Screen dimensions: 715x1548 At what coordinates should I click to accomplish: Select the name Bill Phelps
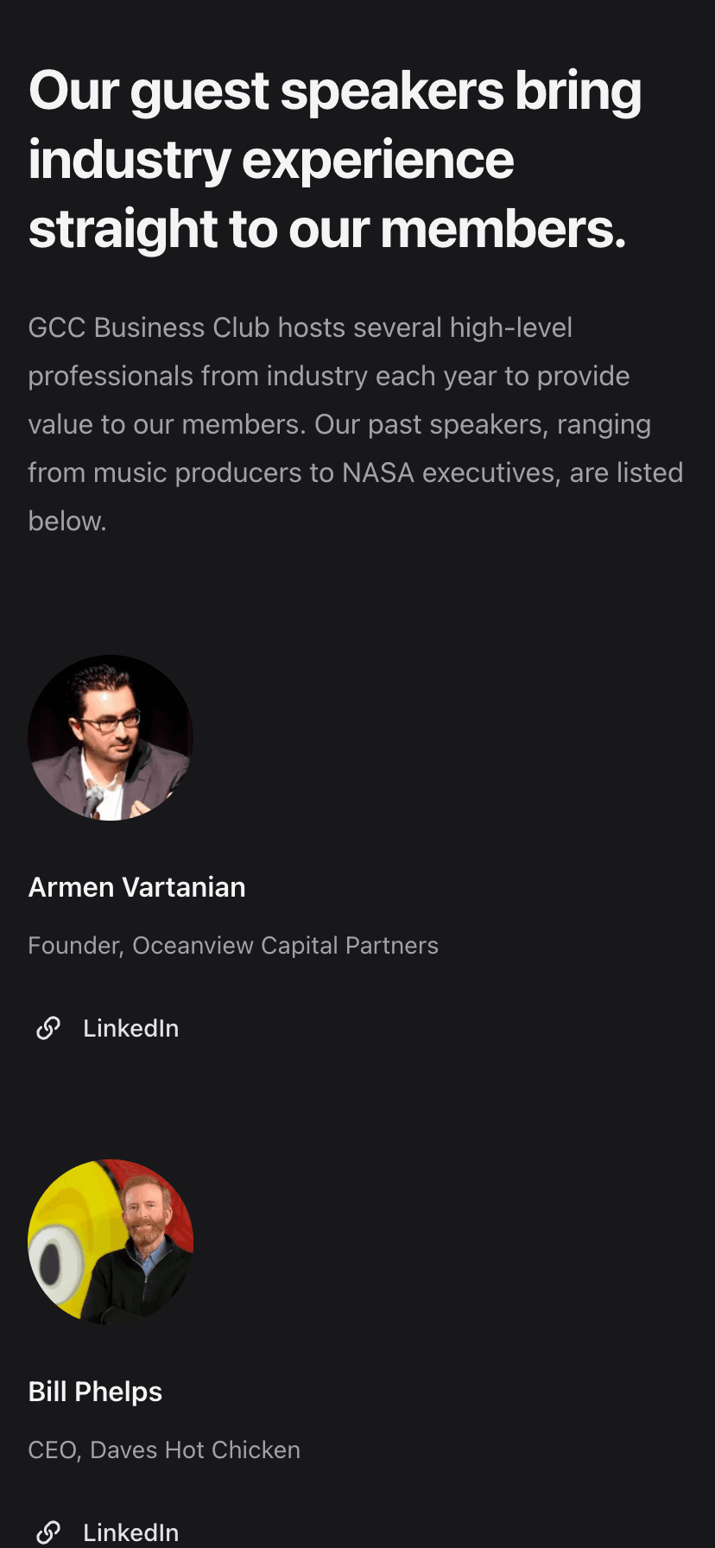point(95,1392)
